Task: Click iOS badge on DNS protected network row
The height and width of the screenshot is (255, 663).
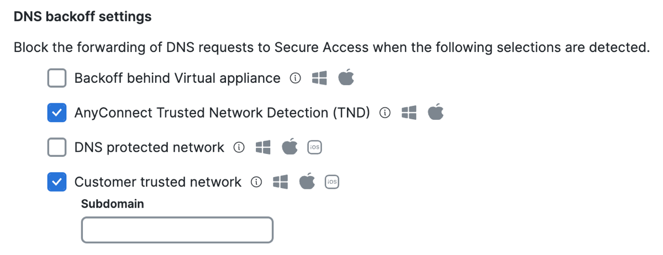Action: click(x=315, y=147)
